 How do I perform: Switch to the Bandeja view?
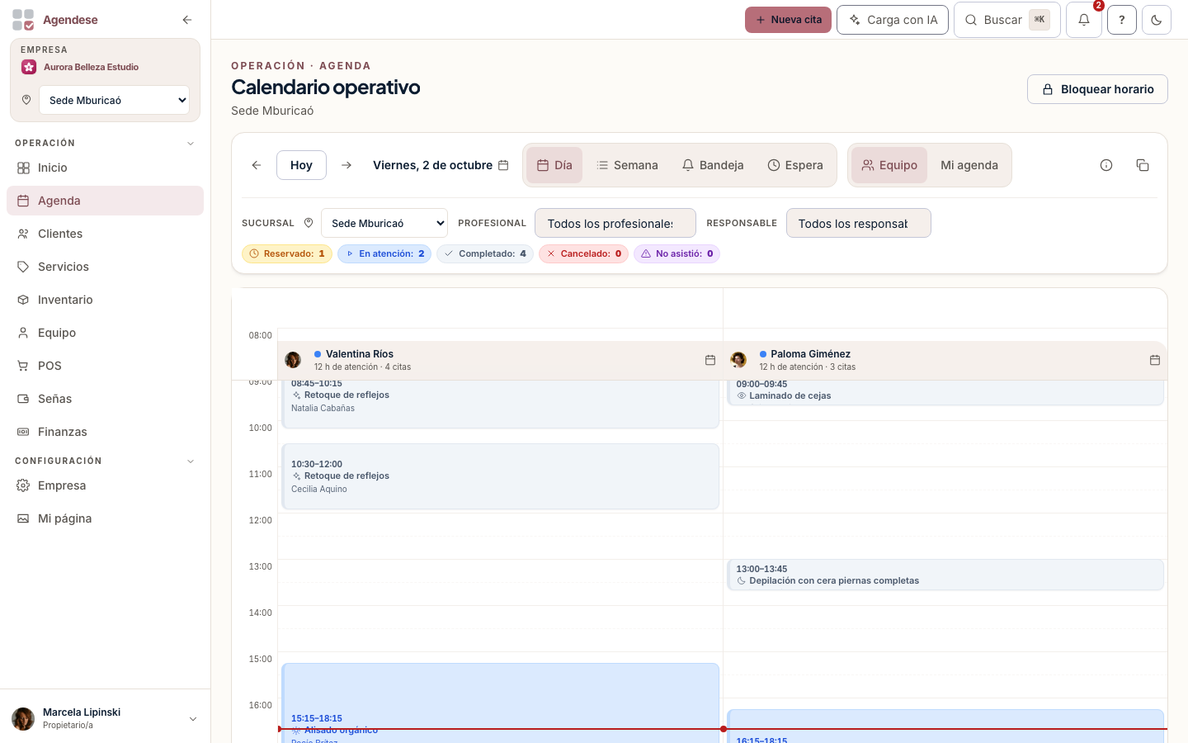pos(713,165)
